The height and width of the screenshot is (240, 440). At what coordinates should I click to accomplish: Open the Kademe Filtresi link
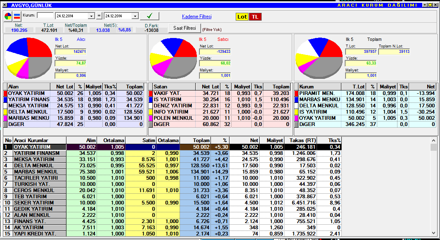coord(196,17)
